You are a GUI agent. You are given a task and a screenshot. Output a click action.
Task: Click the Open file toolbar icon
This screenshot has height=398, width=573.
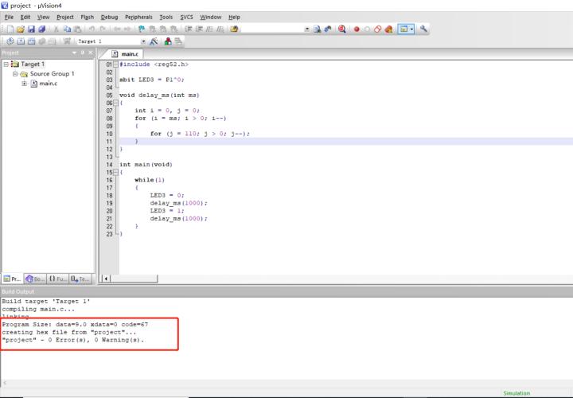(x=19, y=29)
